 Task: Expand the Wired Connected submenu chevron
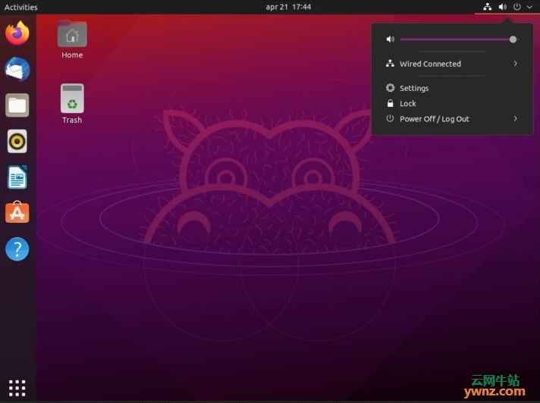[x=515, y=64]
